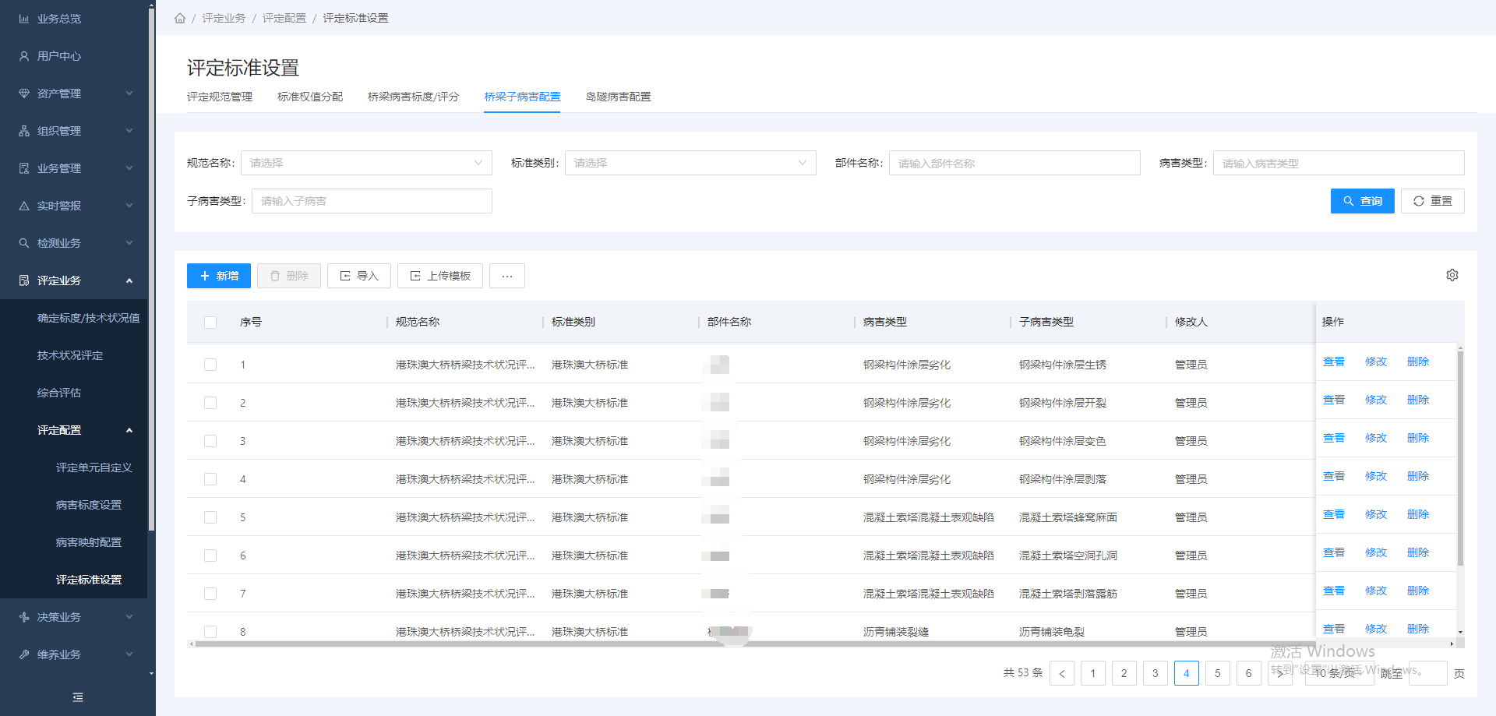The image size is (1496, 716).
Task: Check the row 2 checkbox
Action: pos(210,403)
